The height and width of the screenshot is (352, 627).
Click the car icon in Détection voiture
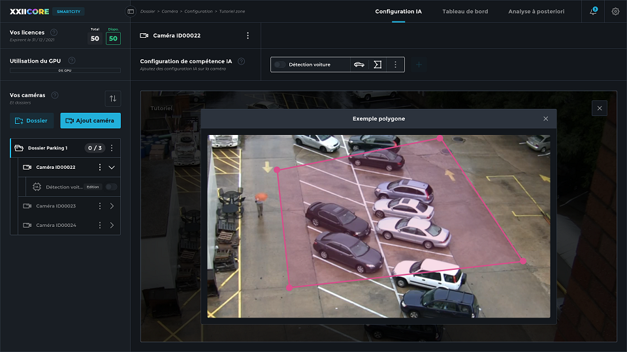[x=359, y=65]
